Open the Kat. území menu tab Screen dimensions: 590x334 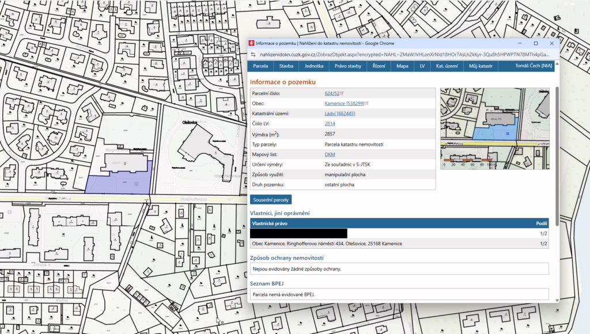pos(447,66)
